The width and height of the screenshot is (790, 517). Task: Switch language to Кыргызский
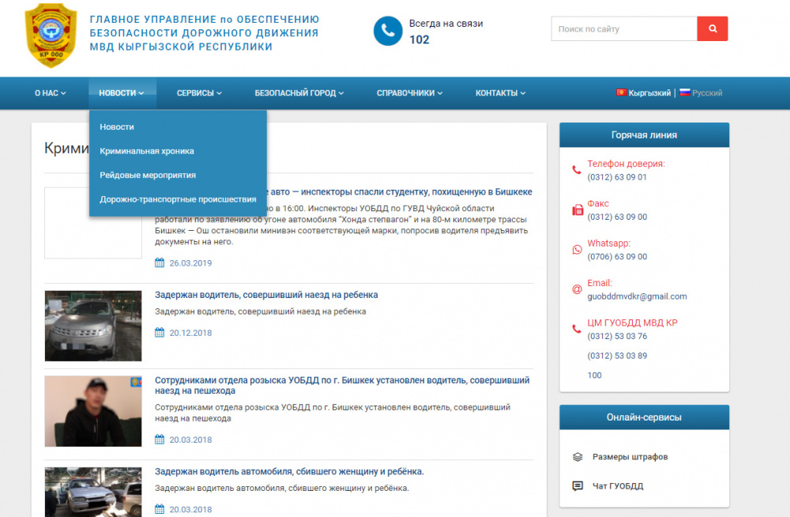pos(644,93)
